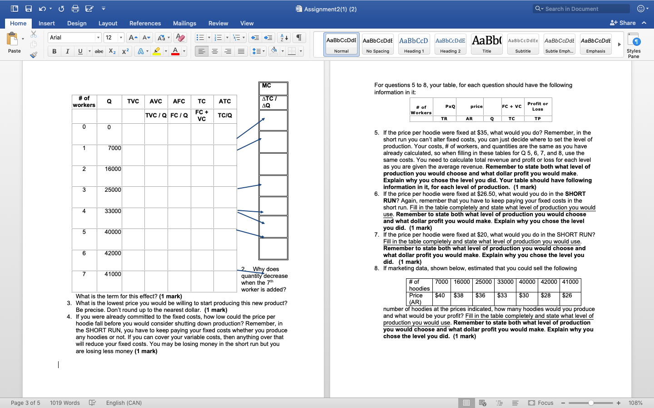Open the Styles Pane
The width and height of the screenshot is (654, 408).
coord(634,45)
